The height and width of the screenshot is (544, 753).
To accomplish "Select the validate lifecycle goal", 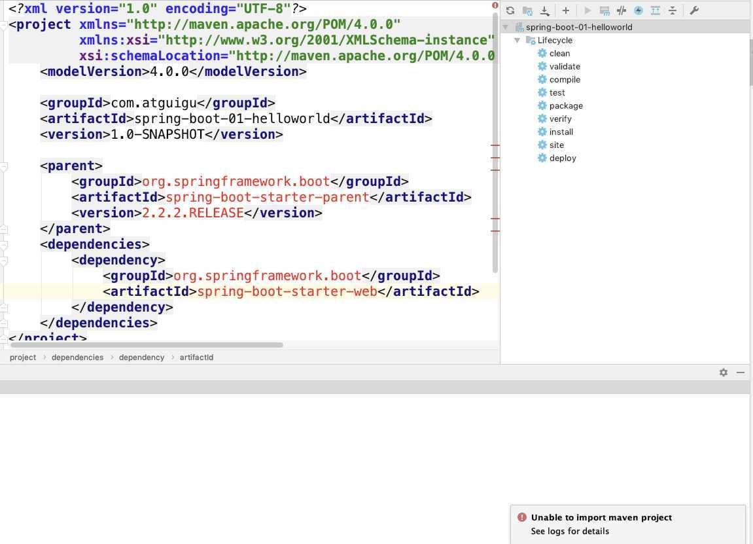I will [x=565, y=66].
